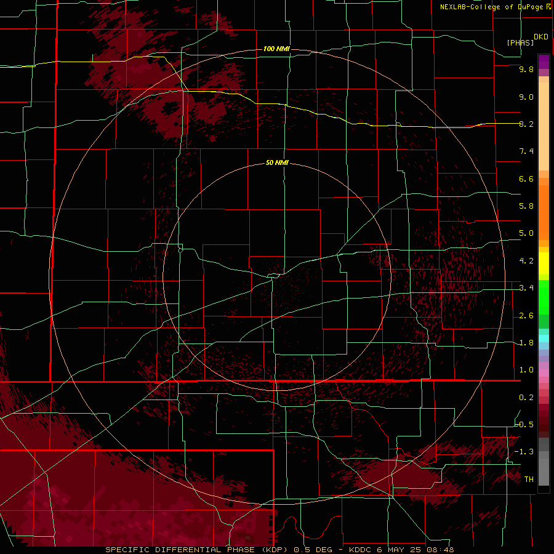Click the 1.0 legend value
The height and width of the screenshot is (554, 554).
pyautogui.click(x=526, y=370)
